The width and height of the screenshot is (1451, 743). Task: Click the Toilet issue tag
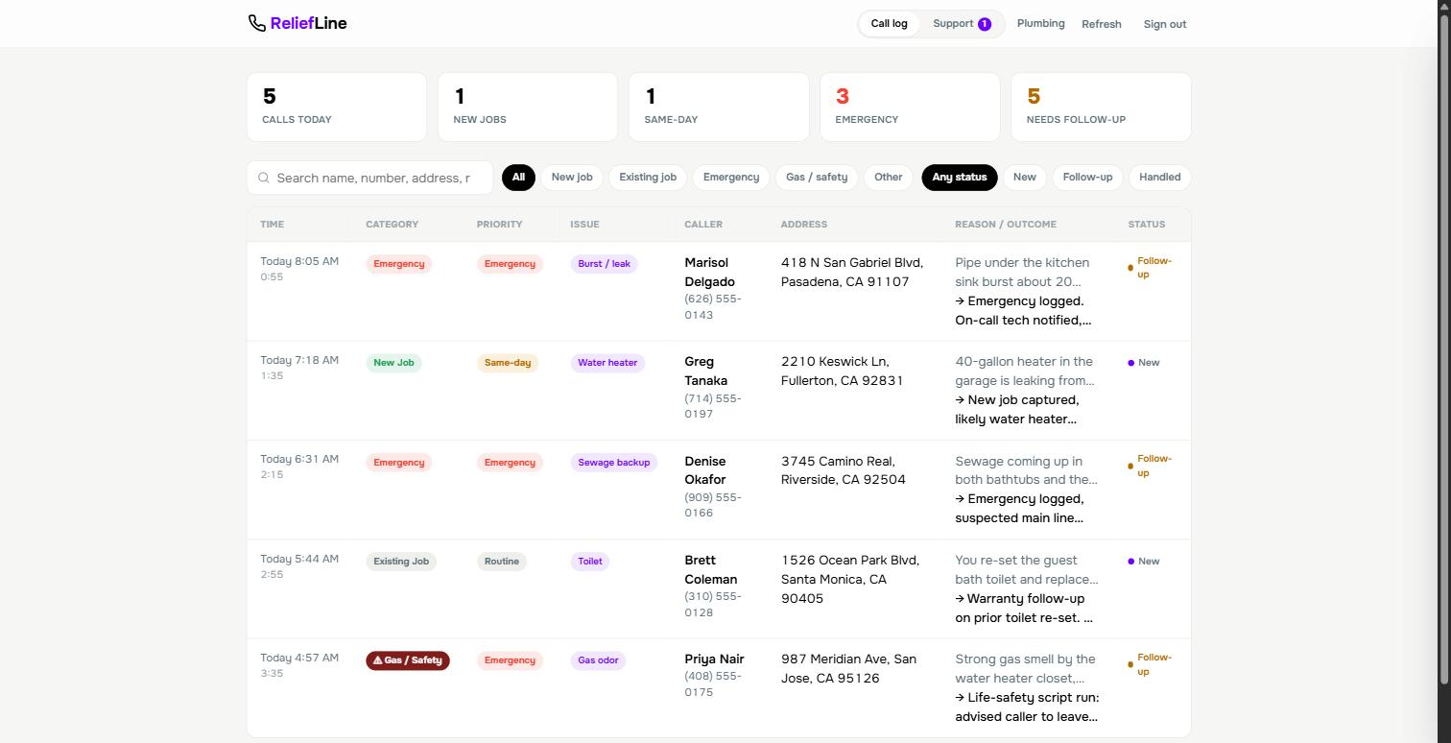pyautogui.click(x=590, y=562)
